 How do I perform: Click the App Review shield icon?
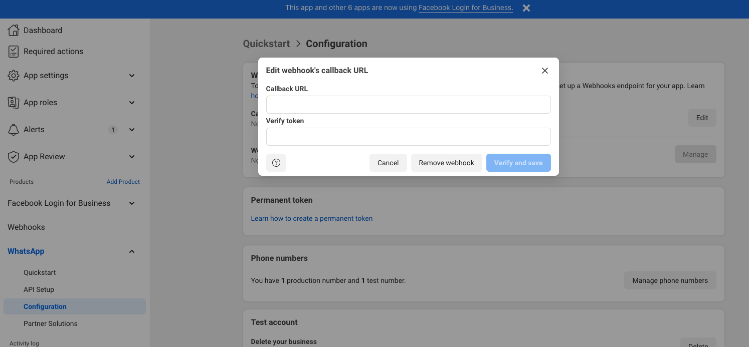pyautogui.click(x=14, y=157)
